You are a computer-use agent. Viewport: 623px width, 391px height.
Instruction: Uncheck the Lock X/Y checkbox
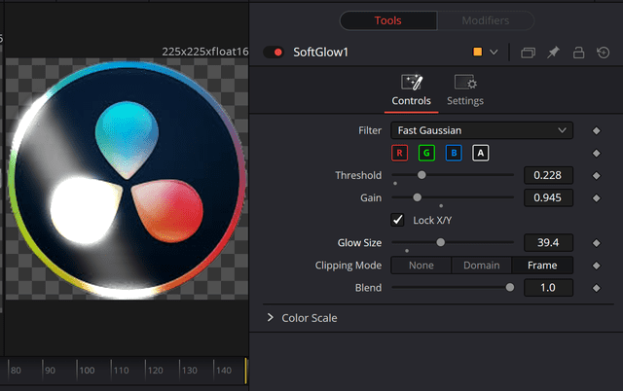397,220
